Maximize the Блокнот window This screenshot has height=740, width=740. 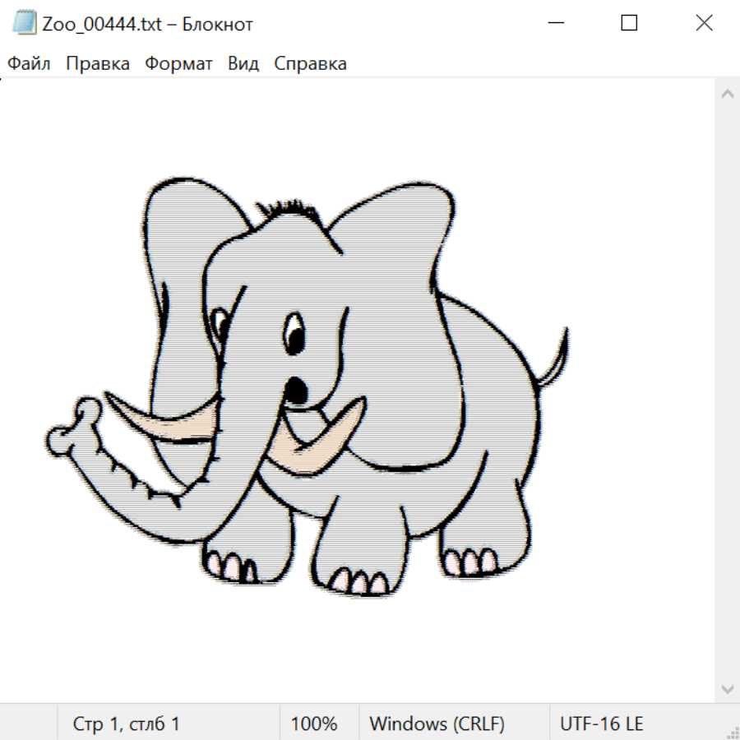629,24
